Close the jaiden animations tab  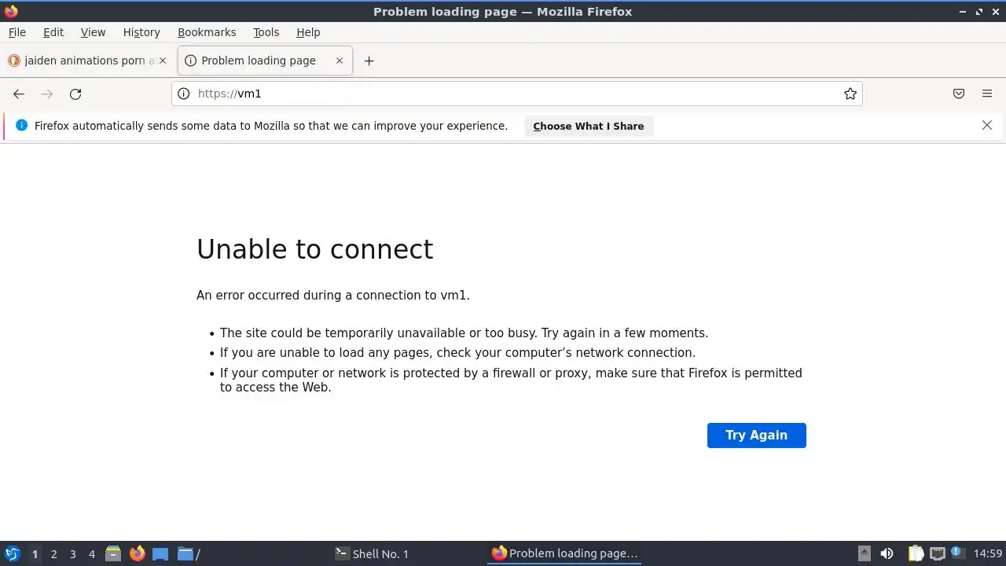(x=163, y=61)
